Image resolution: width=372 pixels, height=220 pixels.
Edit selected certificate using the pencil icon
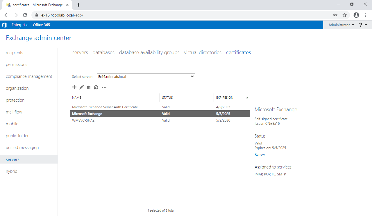82,87
